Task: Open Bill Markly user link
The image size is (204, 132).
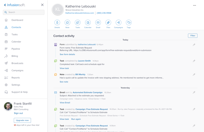Action: 81,74
